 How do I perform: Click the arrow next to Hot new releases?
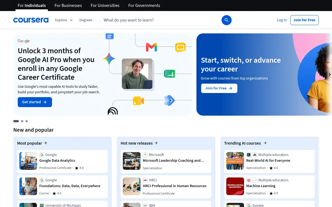click(x=156, y=143)
